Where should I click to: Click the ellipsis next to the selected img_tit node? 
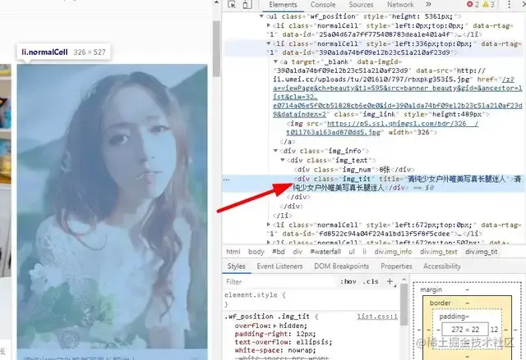click(x=227, y=180)
